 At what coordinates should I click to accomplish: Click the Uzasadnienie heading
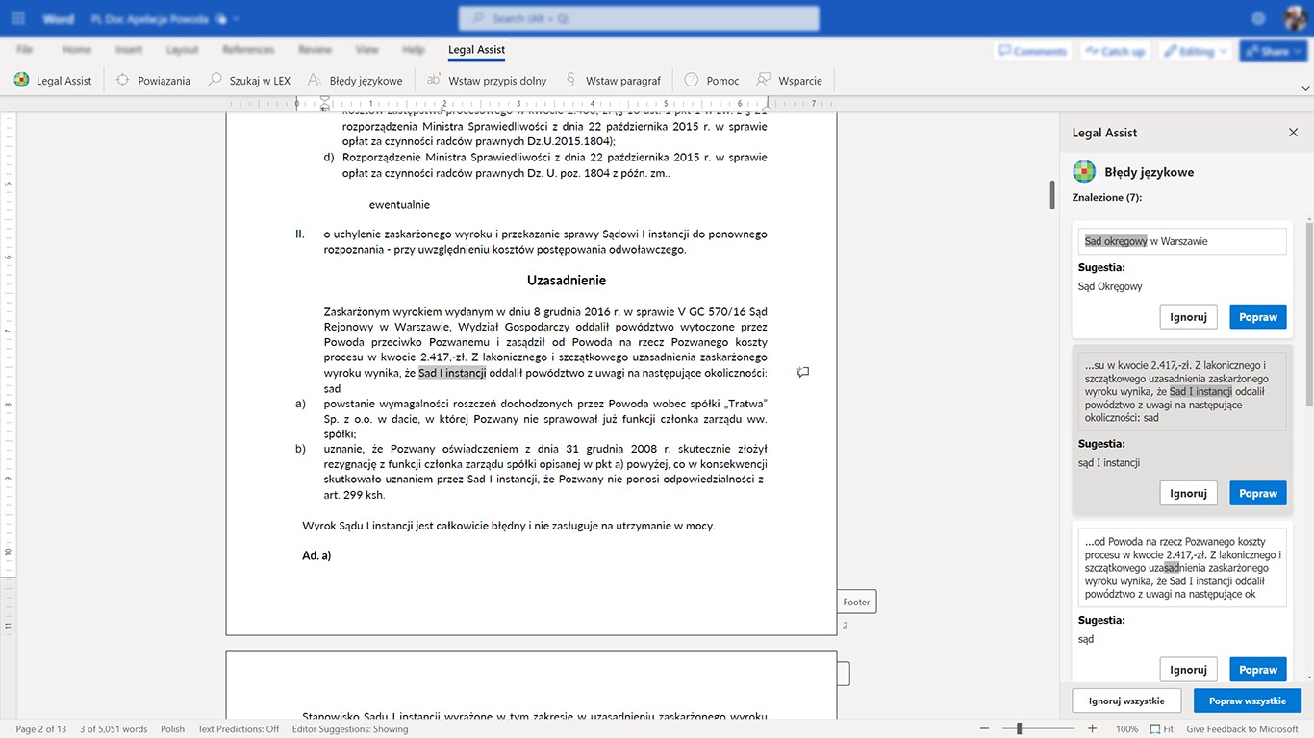[x=566, y=281]
